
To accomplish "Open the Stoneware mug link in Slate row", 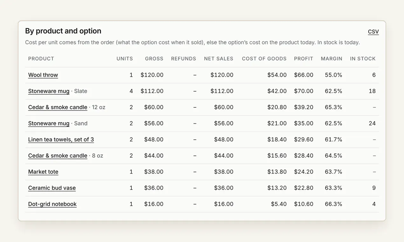I will pos(49,91).
